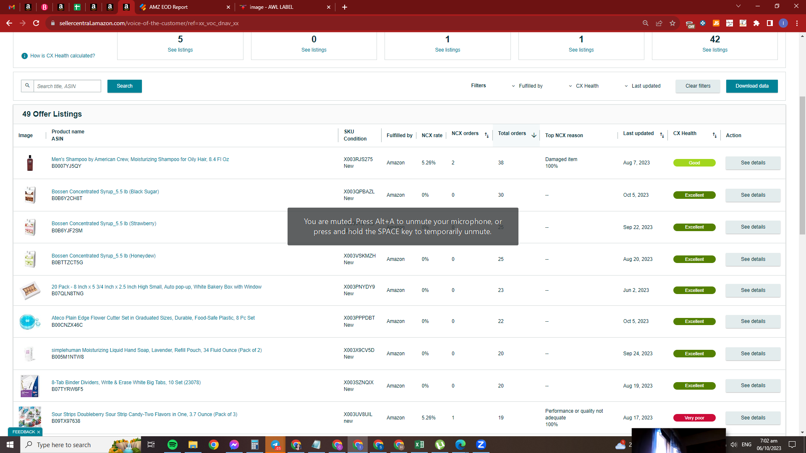Toggle the browser side panel
This screenshot has height=453, width=806.
(x=770, y=23)
